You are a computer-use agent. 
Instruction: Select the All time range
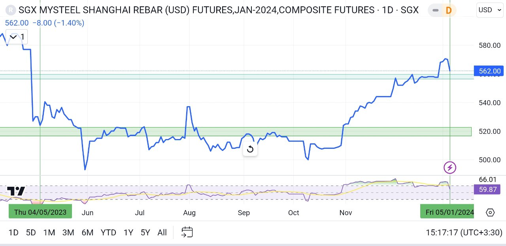click(x=162, y=233)
